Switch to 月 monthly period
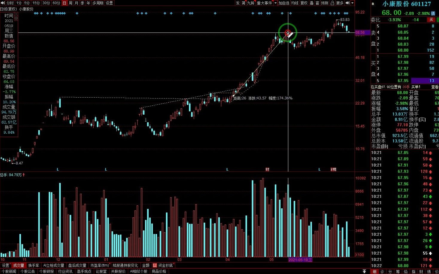This screenshot has width=439, height=274. tap(77, 3)
